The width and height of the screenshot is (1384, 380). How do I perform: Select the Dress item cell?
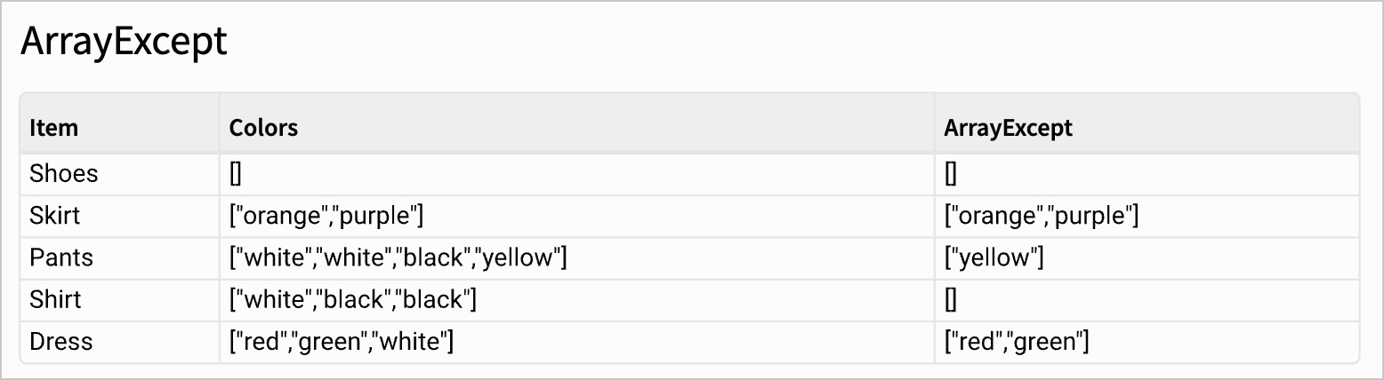pos(61,341)
